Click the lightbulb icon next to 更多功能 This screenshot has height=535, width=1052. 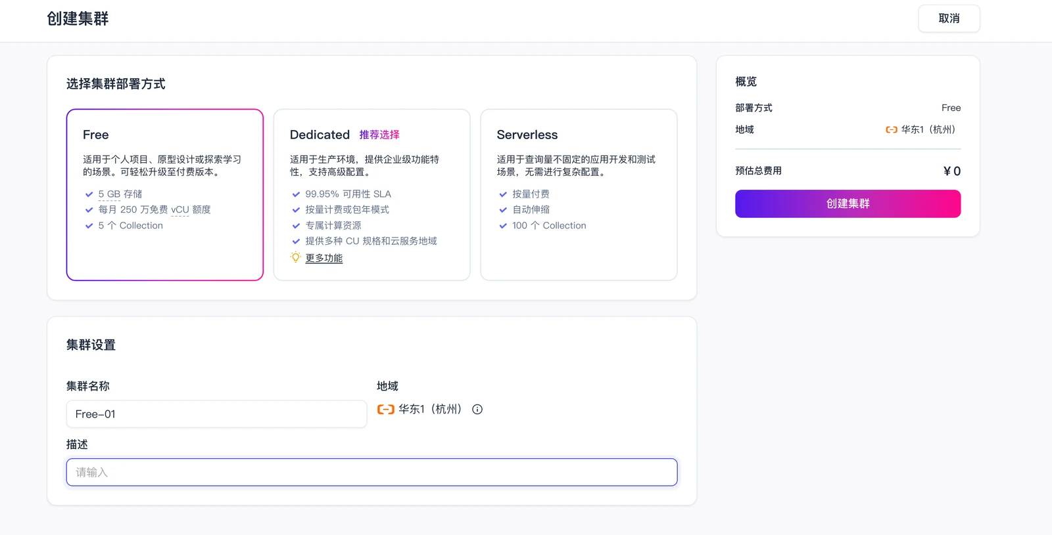click(x=296, y=257)
